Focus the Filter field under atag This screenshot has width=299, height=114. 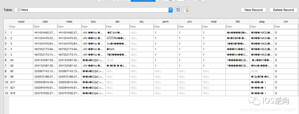(262, 27)
